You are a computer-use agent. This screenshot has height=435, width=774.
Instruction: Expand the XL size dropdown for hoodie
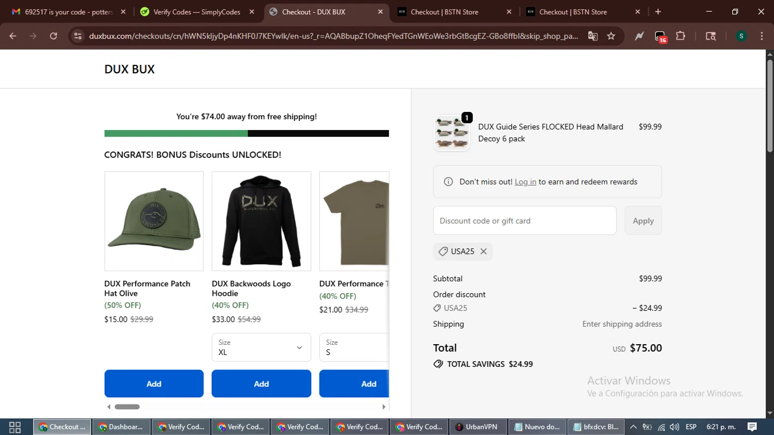pyautogui.click(x=261, y=347)
